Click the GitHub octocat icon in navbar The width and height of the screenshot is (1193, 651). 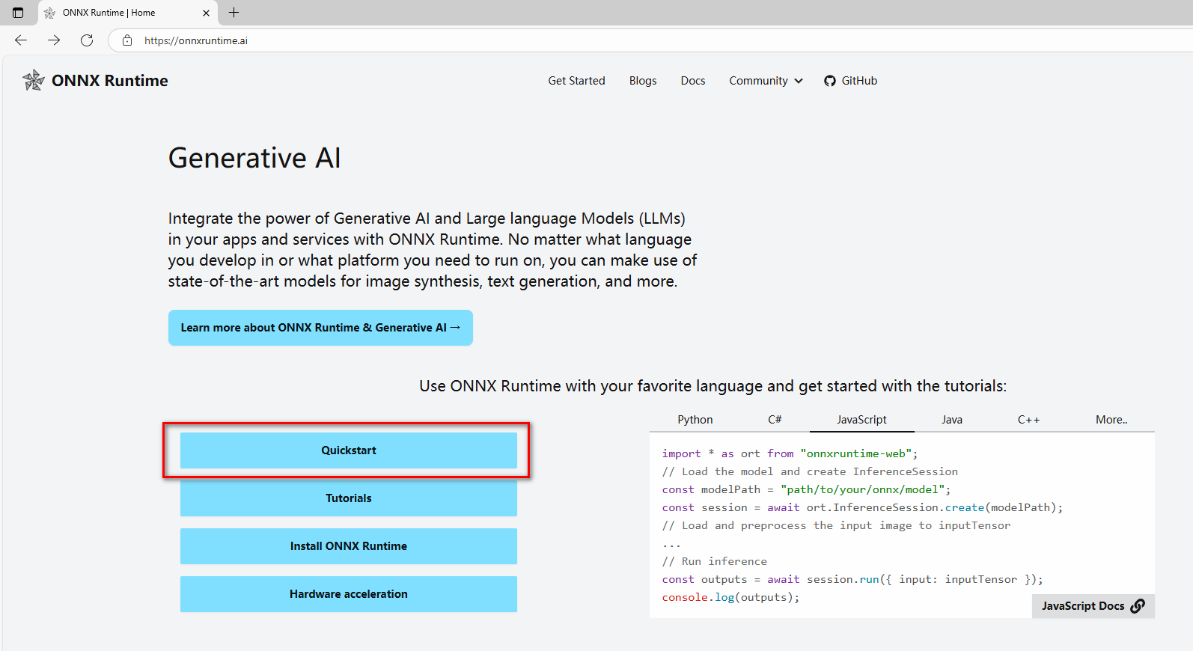pyautogui.click(x=829, y=81)
